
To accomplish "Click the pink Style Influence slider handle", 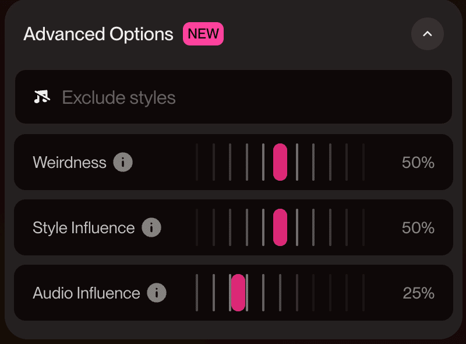I will [x=280, y=227].
